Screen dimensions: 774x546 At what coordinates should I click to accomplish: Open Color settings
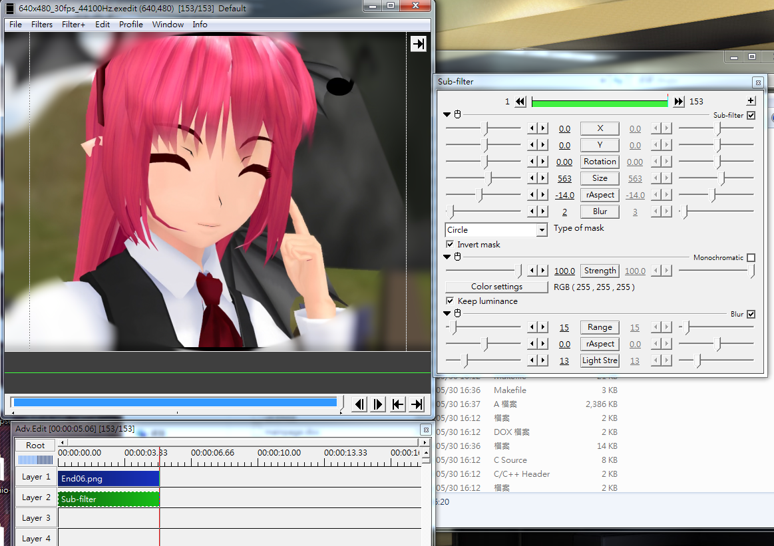click(496, 287)
